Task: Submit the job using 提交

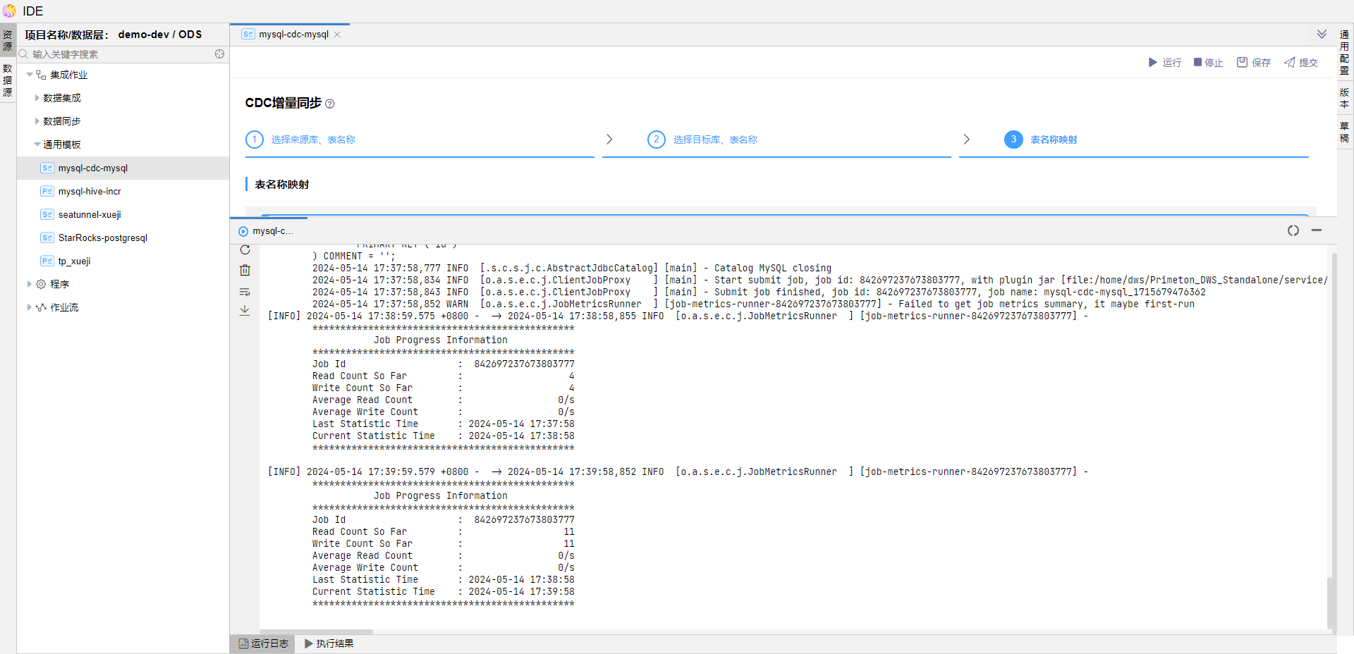Action: pos(1300,63)
